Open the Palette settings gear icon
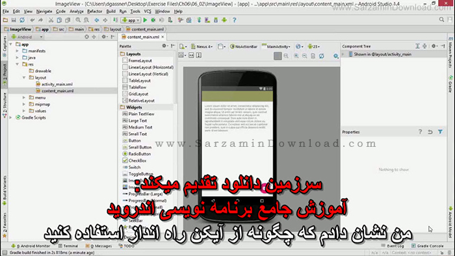Image resolution: width=455 pixels, height=256 pixels. pyautogui.click(x=164, y=46)
